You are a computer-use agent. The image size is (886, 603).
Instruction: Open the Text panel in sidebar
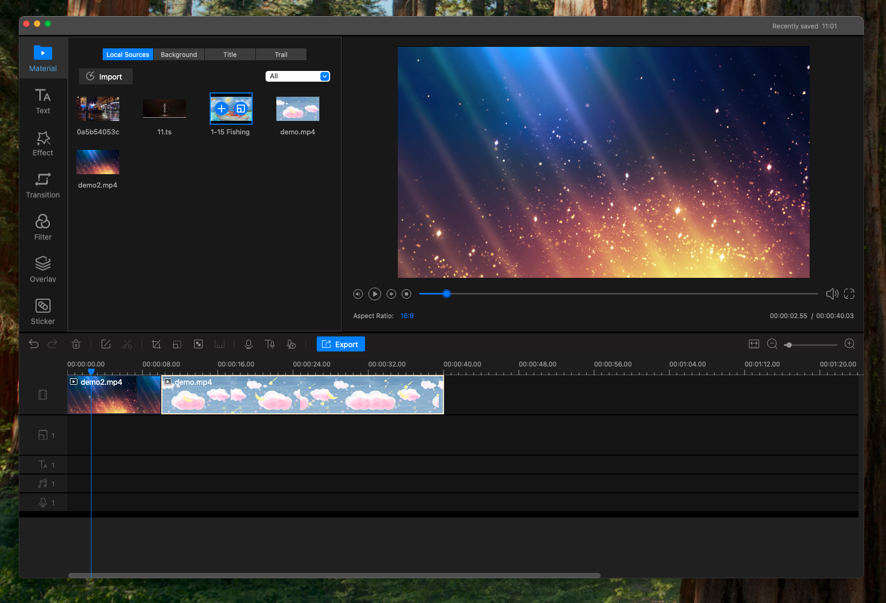43,101
